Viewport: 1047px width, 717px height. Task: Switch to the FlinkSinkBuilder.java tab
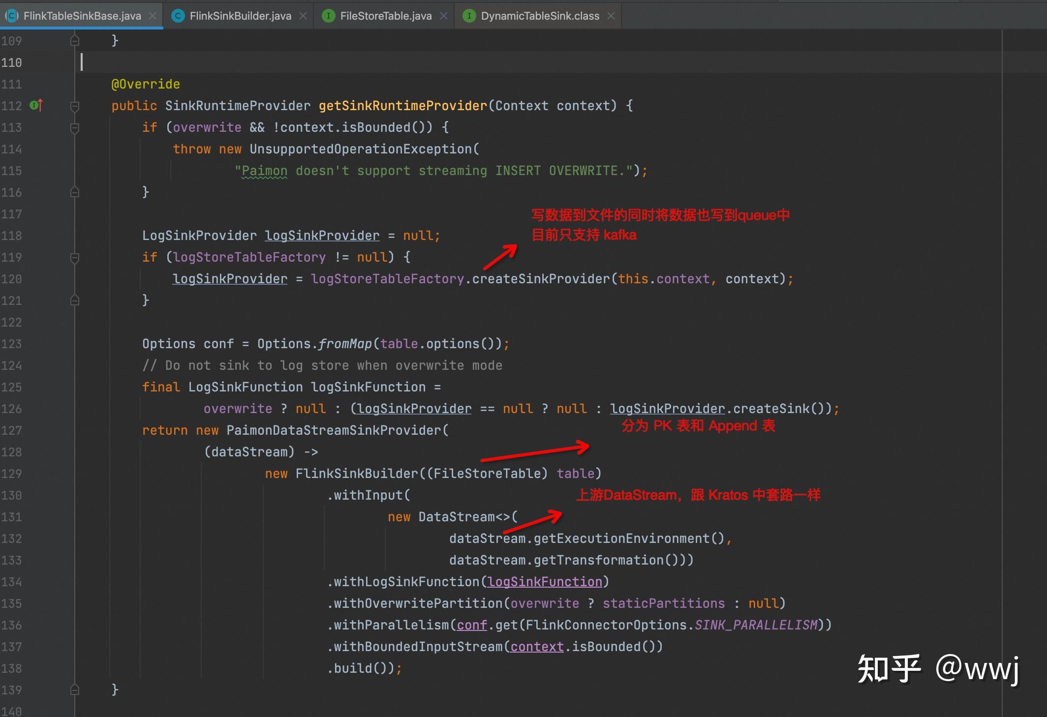pos(240,16)
